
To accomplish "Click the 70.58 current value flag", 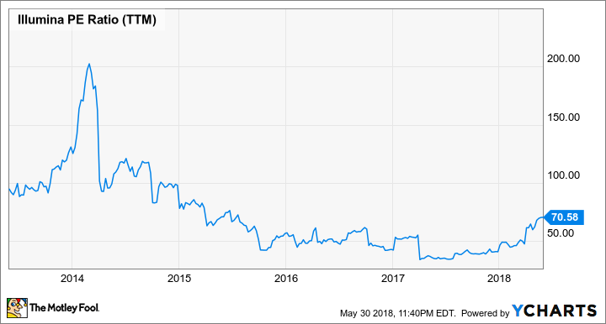I will coord(564,217).
